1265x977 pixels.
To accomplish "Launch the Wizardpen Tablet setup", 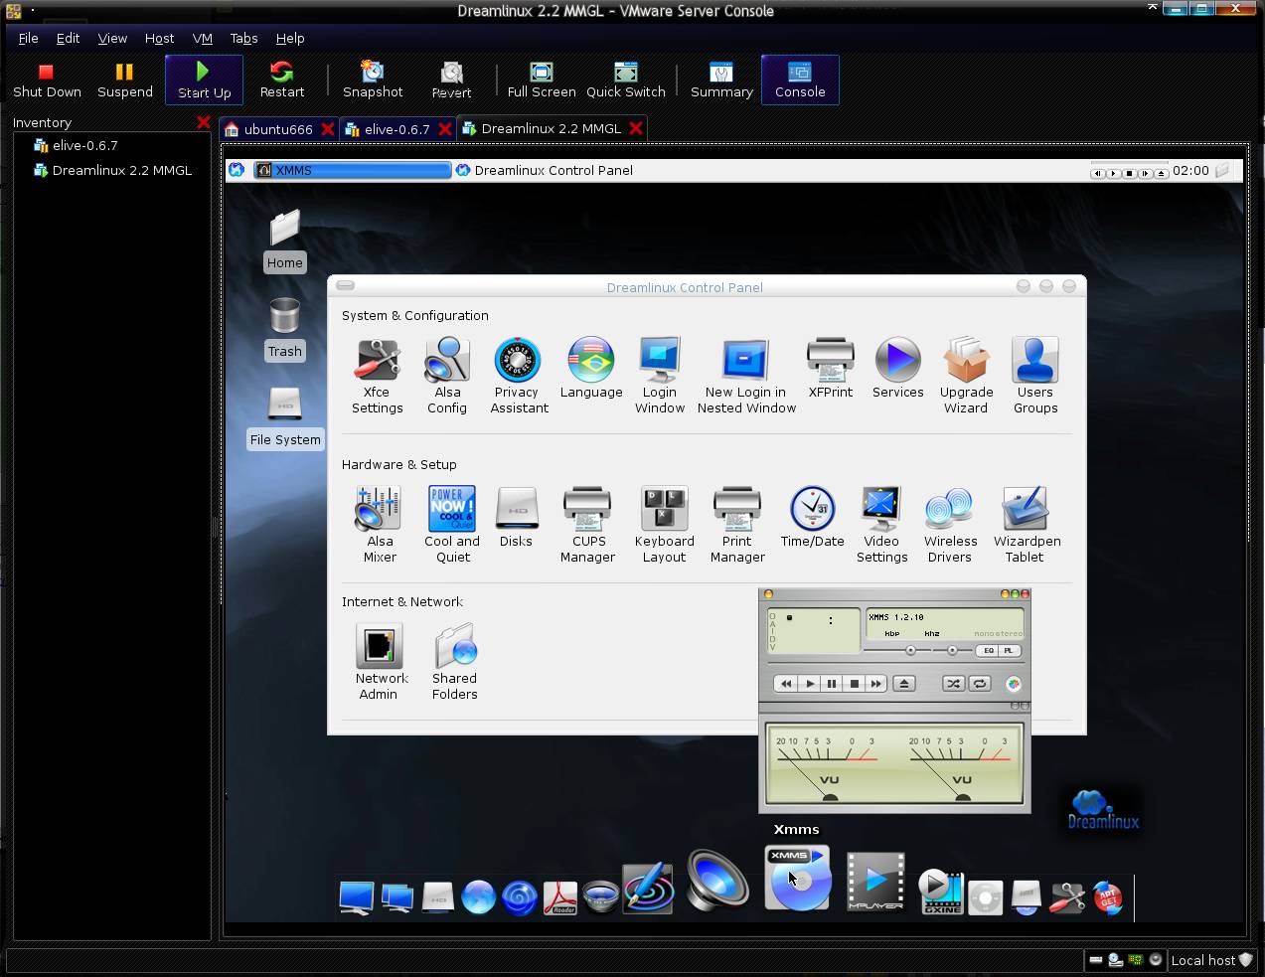I will click(1027, 525).
